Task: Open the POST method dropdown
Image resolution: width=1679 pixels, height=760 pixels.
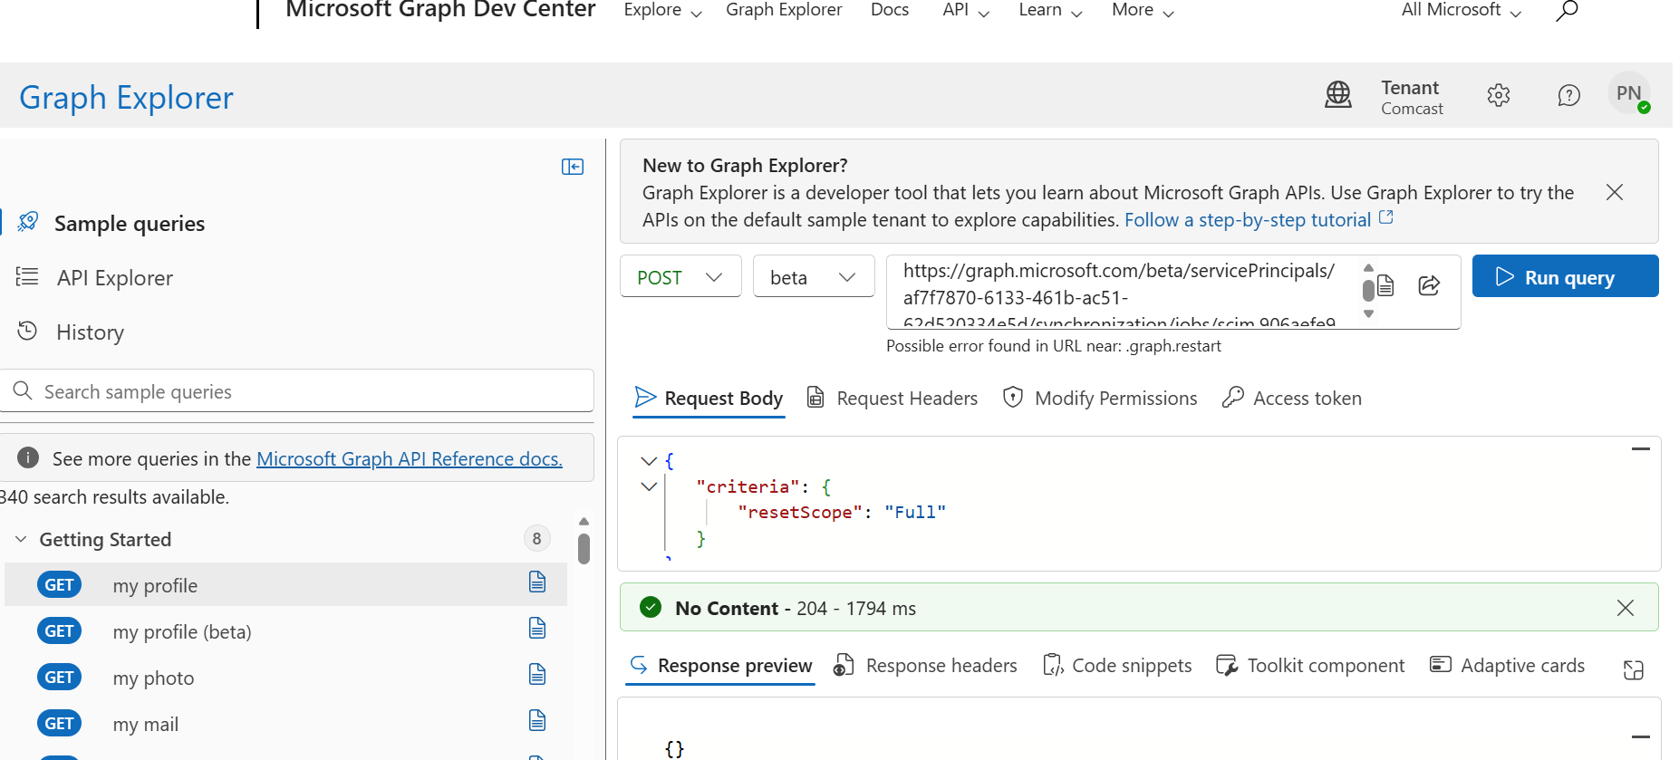Action: tap(680, 277)
